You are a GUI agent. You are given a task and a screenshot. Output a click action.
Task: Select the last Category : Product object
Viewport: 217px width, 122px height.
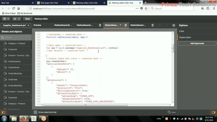[x=16, y=104]
